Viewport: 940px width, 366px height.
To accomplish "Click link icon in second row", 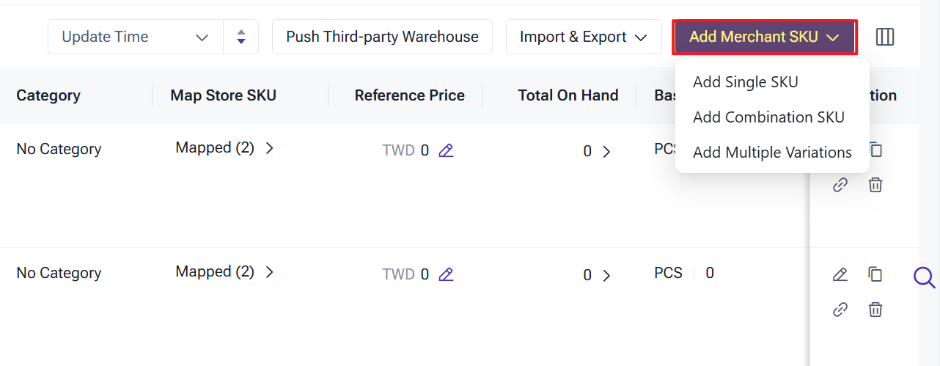I will (x=840, y=310).
